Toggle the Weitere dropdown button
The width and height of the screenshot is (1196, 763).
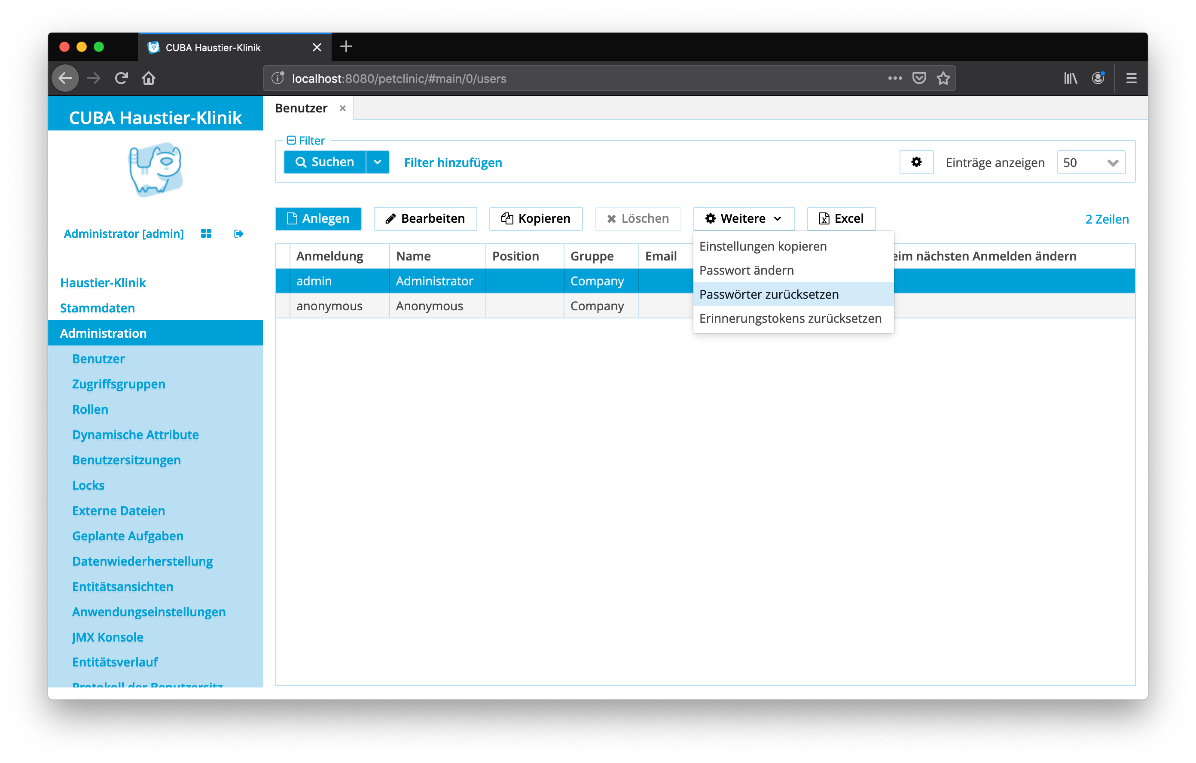pos(744,218)
